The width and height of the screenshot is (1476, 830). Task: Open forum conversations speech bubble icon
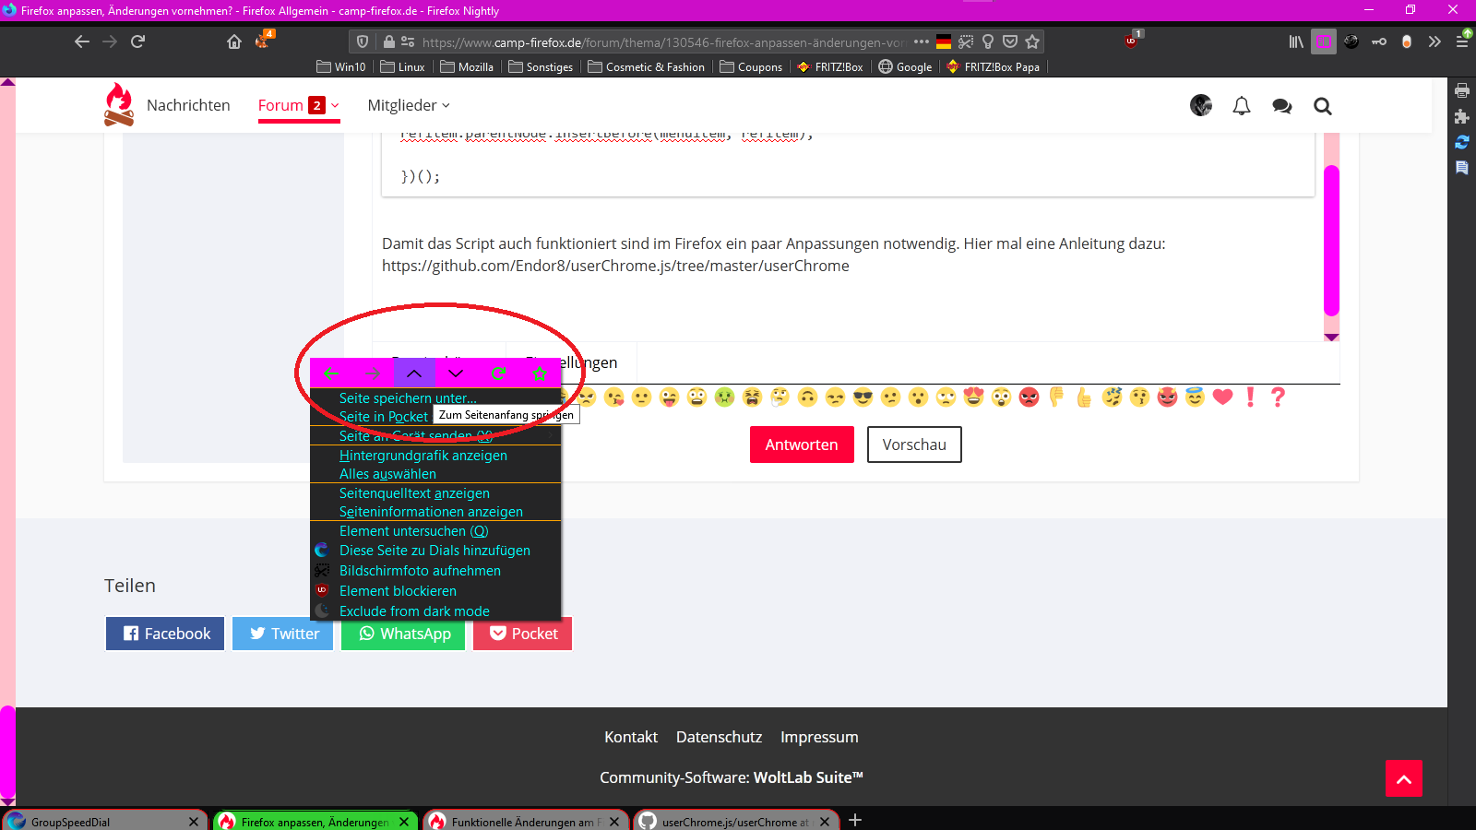1282,106
